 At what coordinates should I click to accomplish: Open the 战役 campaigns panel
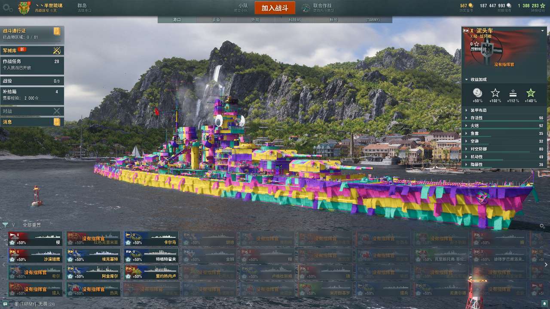32,81
